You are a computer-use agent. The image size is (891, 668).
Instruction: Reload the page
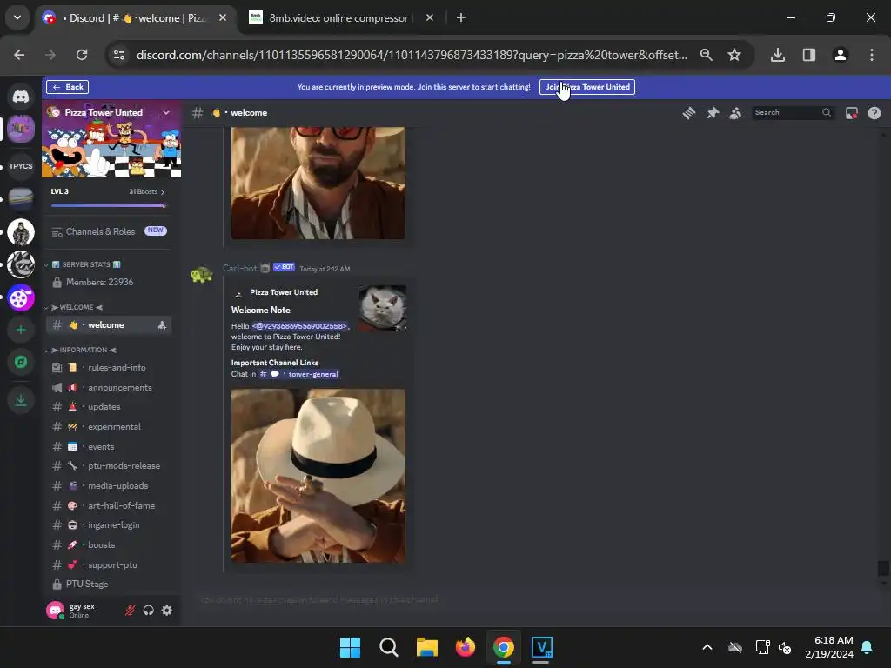tap(82, 55)
